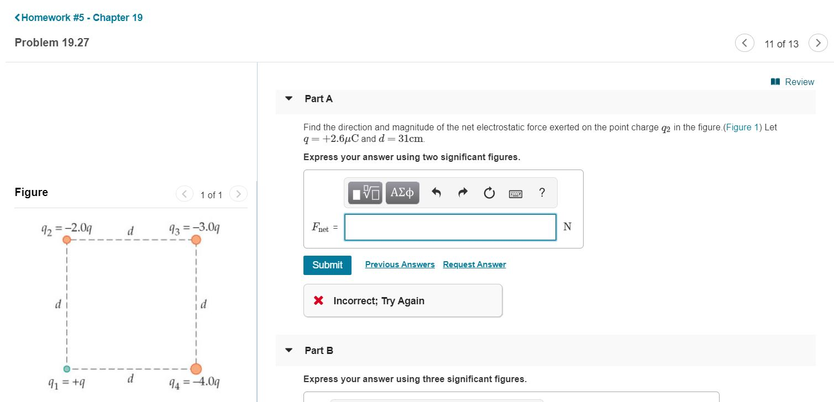This screenshot has width=834, height=402.
Task: Open the math templates button
Action: [x=365, y=193]
